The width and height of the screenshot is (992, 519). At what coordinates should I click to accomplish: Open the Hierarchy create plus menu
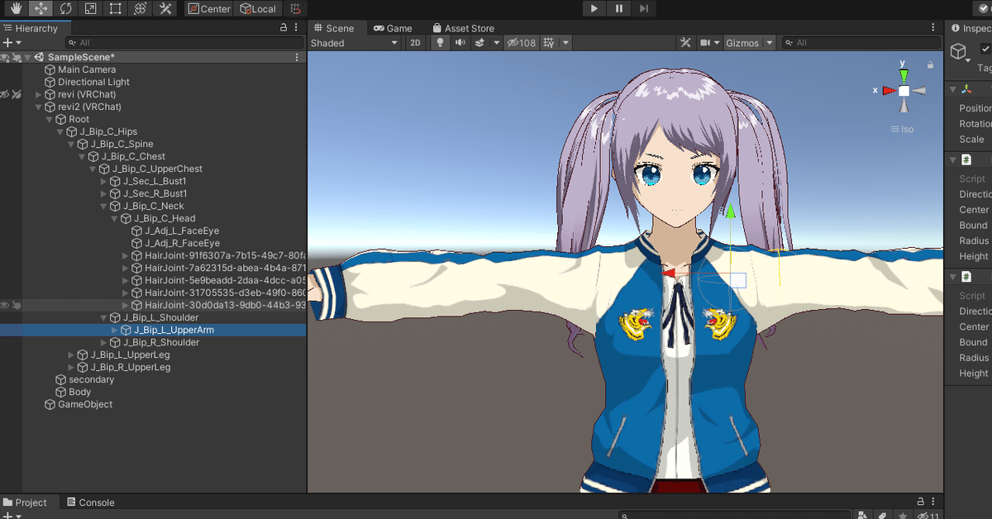tap(11, 43)
